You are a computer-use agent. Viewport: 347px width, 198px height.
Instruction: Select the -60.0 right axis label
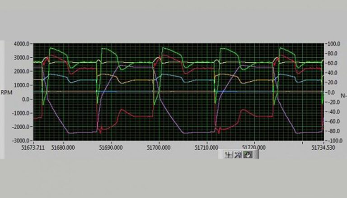[333, 121]
